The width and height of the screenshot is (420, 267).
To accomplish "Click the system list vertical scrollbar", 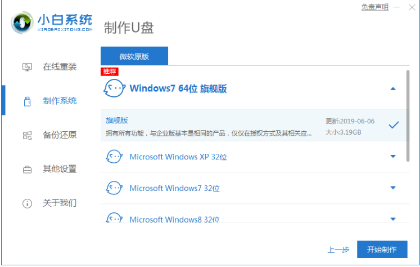I will [x=408, y=115].
